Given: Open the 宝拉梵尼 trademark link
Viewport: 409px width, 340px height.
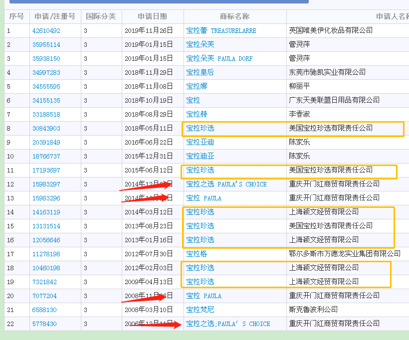Looking at the screenshot, I should tap(199, 310).
